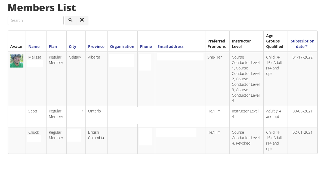Click Melissa's avatar photo

17,61
